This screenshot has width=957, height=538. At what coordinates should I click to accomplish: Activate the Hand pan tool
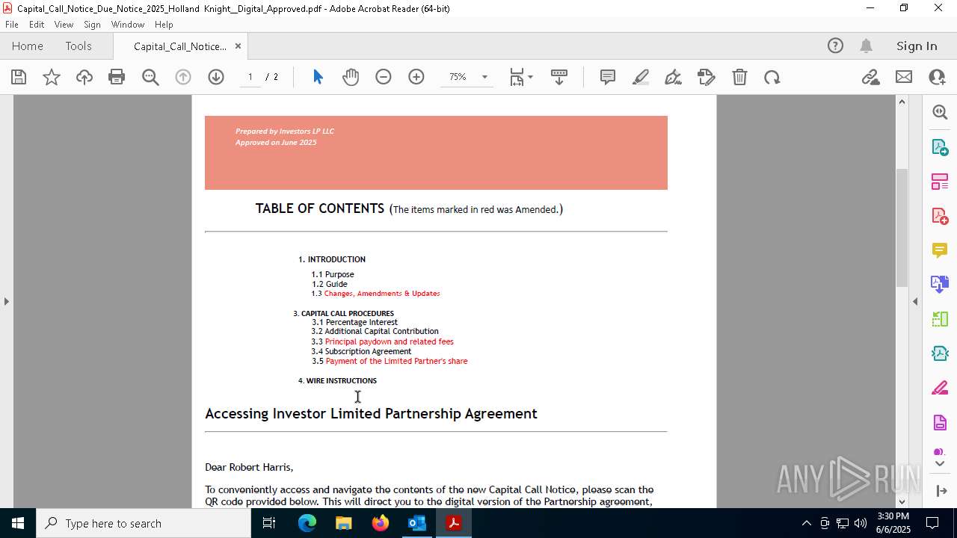[351, 77]
